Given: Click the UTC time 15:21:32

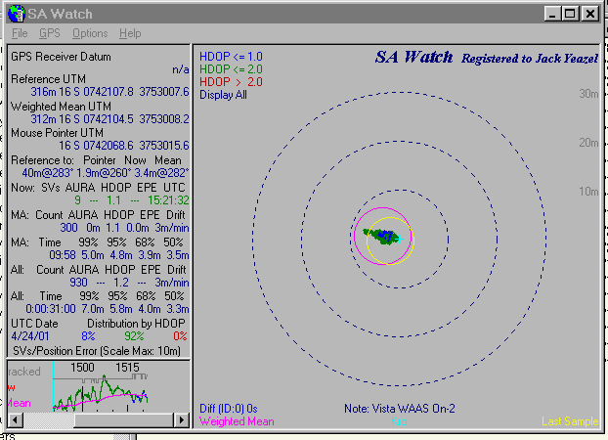Looking at the screenshot, I should click(168, 200).
